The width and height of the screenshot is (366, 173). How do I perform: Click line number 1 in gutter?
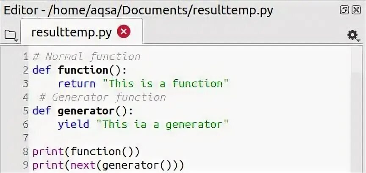point(25,56)
